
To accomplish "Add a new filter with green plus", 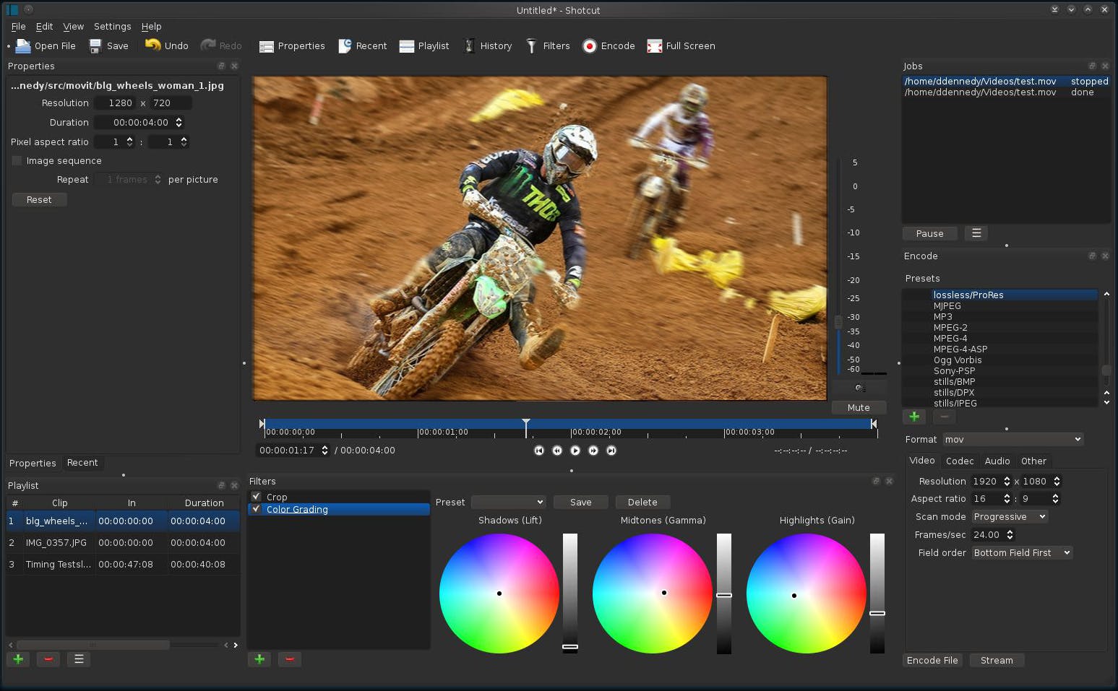I will click(x=259, y=659).
